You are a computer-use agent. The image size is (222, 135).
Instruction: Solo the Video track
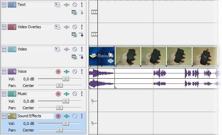pos(82,49)
